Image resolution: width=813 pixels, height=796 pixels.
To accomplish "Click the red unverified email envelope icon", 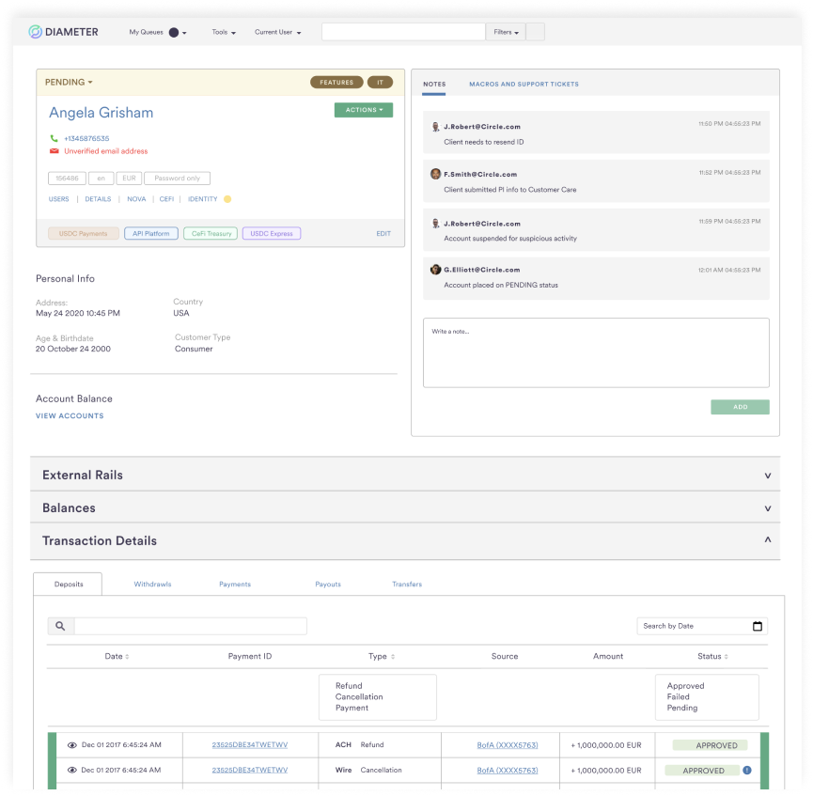I will [x=55, y=151].
